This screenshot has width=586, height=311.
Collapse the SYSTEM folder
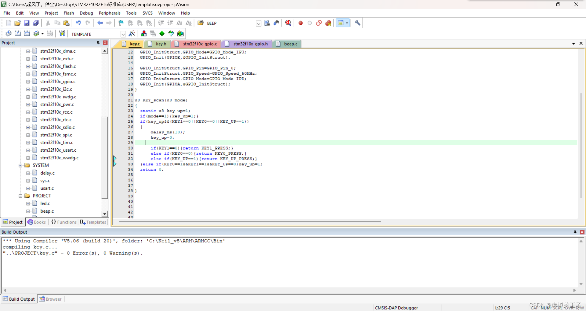pyautogui.click(x=20, y=165)
